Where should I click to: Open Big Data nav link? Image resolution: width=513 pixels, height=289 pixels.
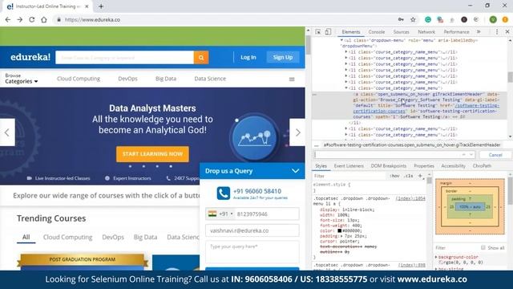[166, 79]
